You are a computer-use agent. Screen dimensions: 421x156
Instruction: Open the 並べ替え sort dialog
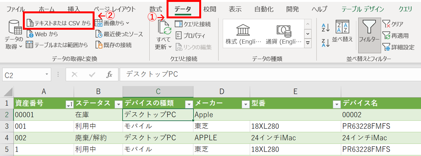coord(342,32)
